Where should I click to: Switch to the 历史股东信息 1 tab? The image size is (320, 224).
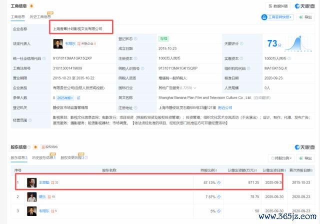tap(44, 157)
